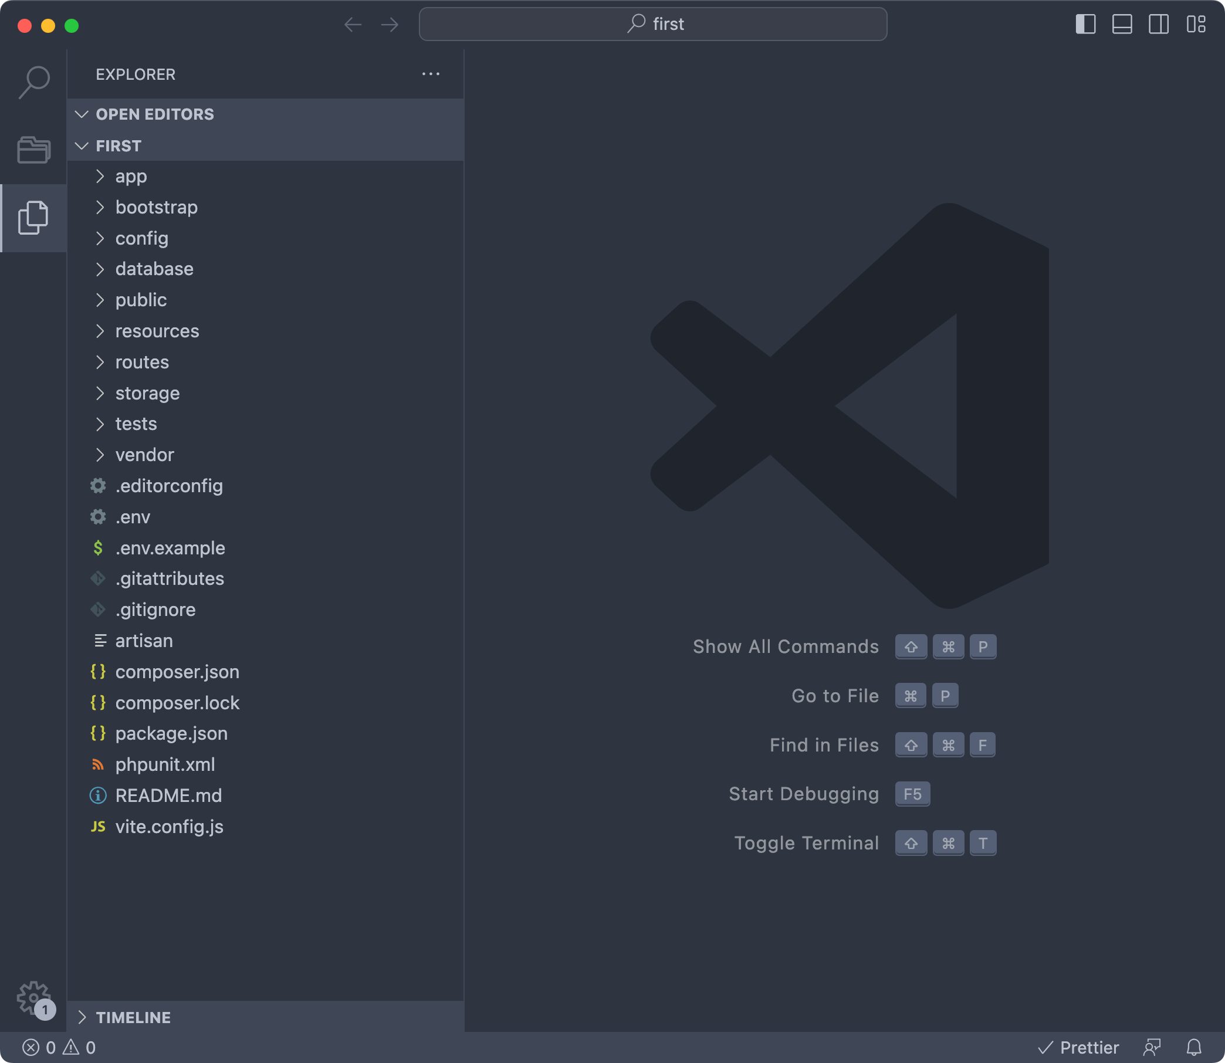Open the Customize Layout icon in the title bar
The image size is (1225, 1063).
[1196, 24]
